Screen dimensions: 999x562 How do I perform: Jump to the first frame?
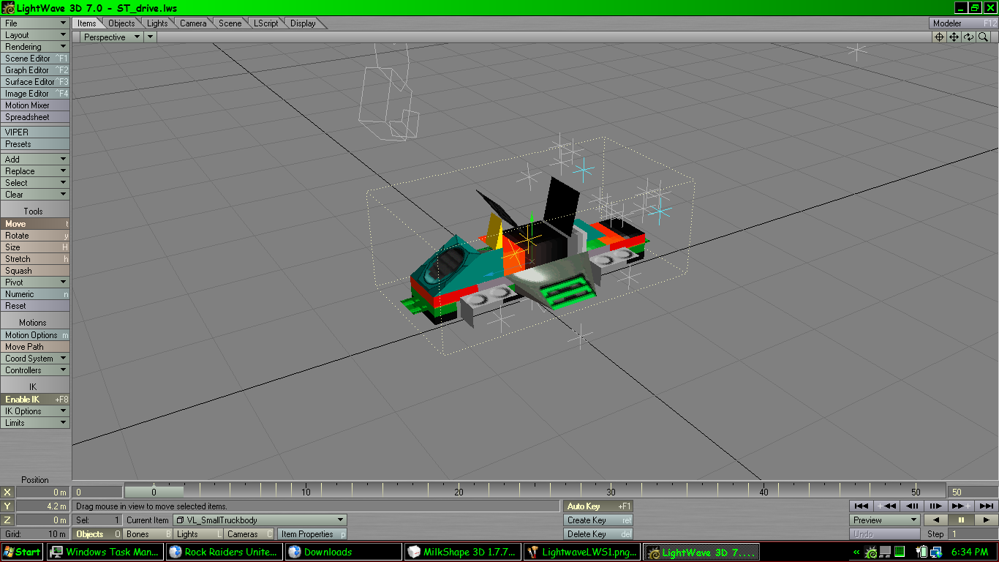coord(862,506)
